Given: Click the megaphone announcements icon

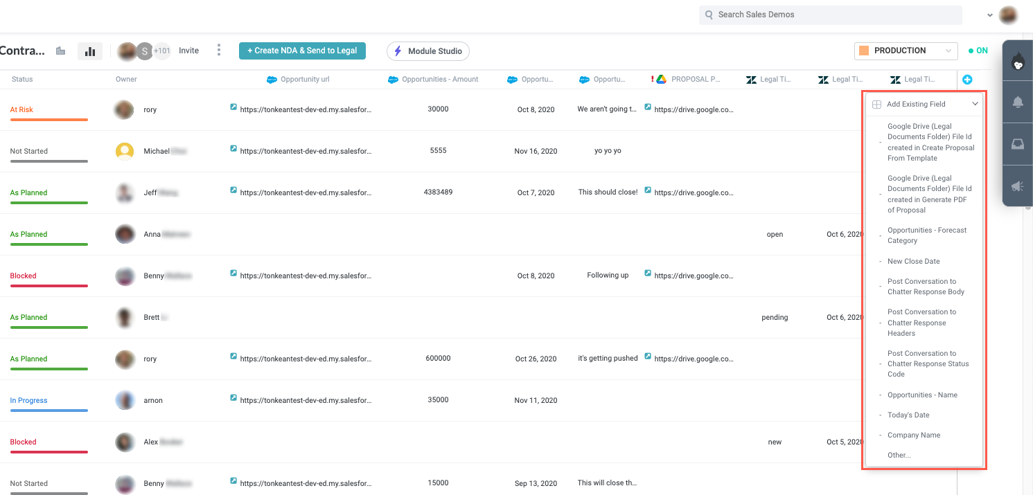Looking at the screenshot, I should point(1018,186).
